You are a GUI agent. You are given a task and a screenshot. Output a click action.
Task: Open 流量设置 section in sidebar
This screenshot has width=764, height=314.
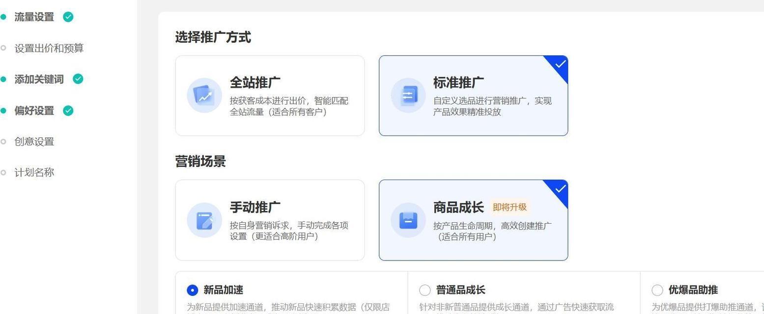coord(34,17)
